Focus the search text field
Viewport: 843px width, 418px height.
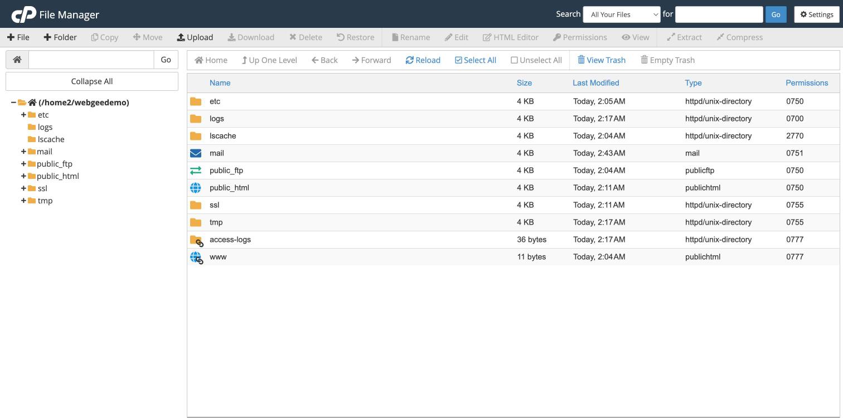(x=719, y=14)
